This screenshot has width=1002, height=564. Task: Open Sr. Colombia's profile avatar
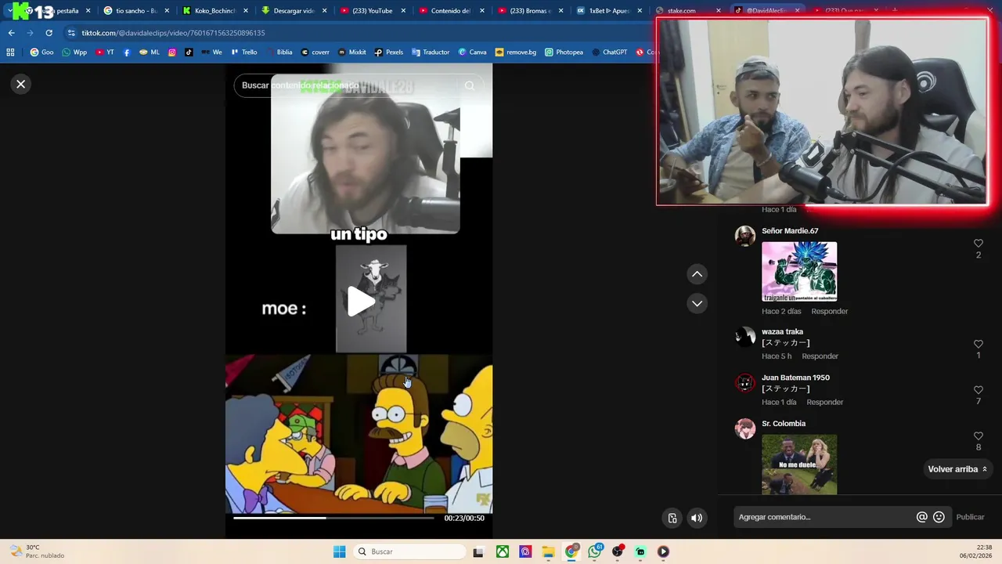pos(745,428)
